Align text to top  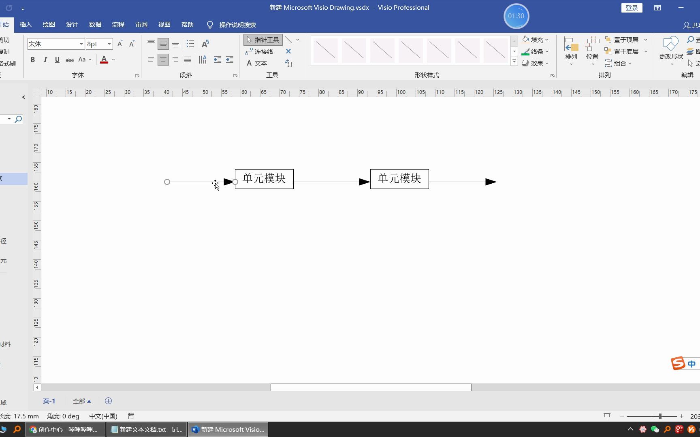pyautogui.click(x=151, y=43)
